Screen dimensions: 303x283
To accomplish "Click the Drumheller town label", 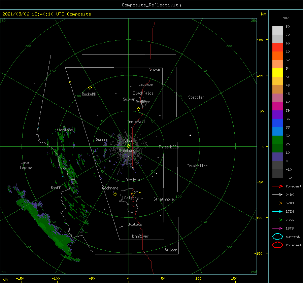I will coord(197,166).
